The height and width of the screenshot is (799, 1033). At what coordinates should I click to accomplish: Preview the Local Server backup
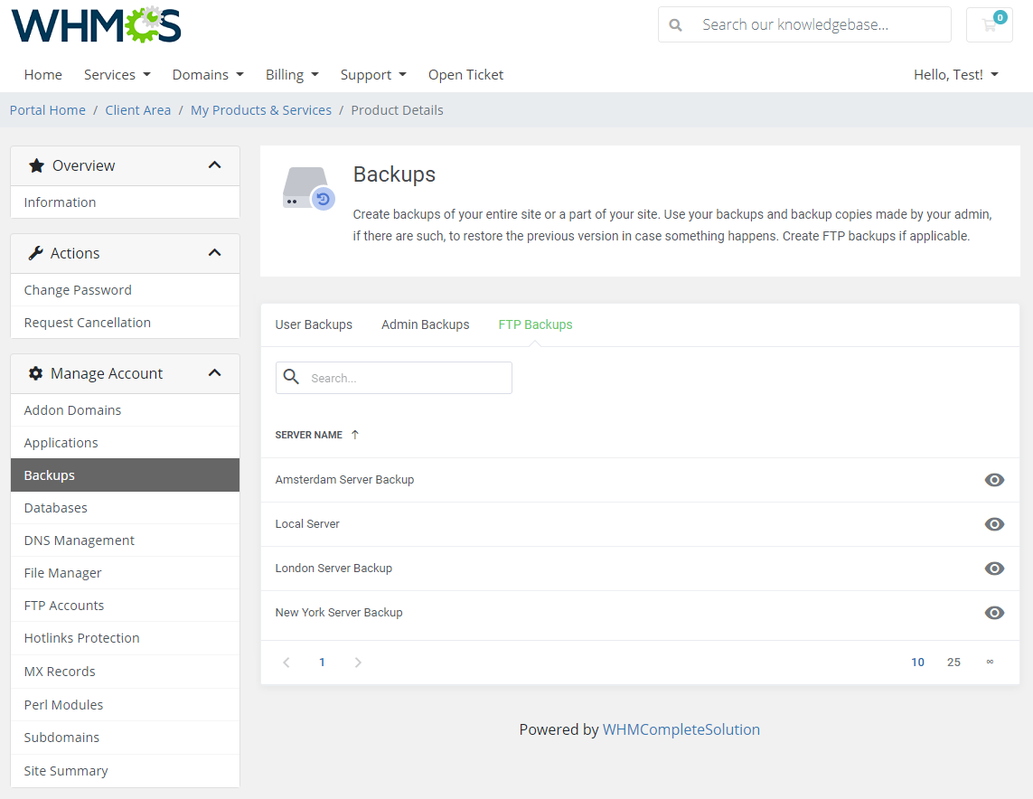(994, 524)
